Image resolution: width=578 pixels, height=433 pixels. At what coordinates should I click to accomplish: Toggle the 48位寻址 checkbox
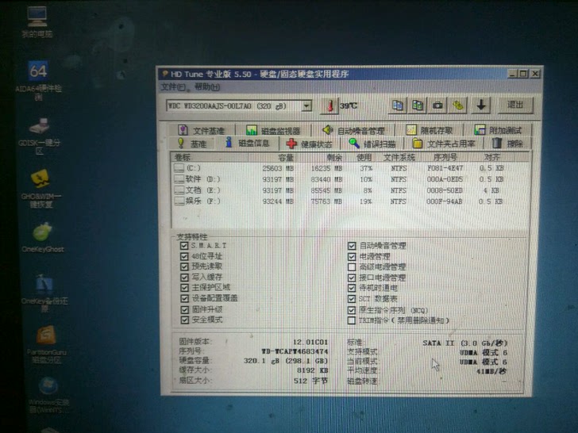tap(184, 256)
